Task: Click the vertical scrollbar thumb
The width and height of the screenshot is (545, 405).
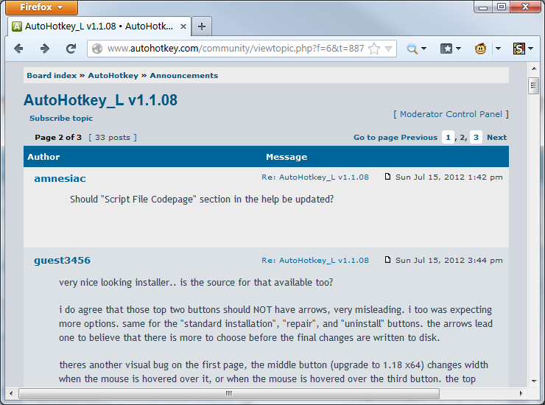Action: [534, 85]
